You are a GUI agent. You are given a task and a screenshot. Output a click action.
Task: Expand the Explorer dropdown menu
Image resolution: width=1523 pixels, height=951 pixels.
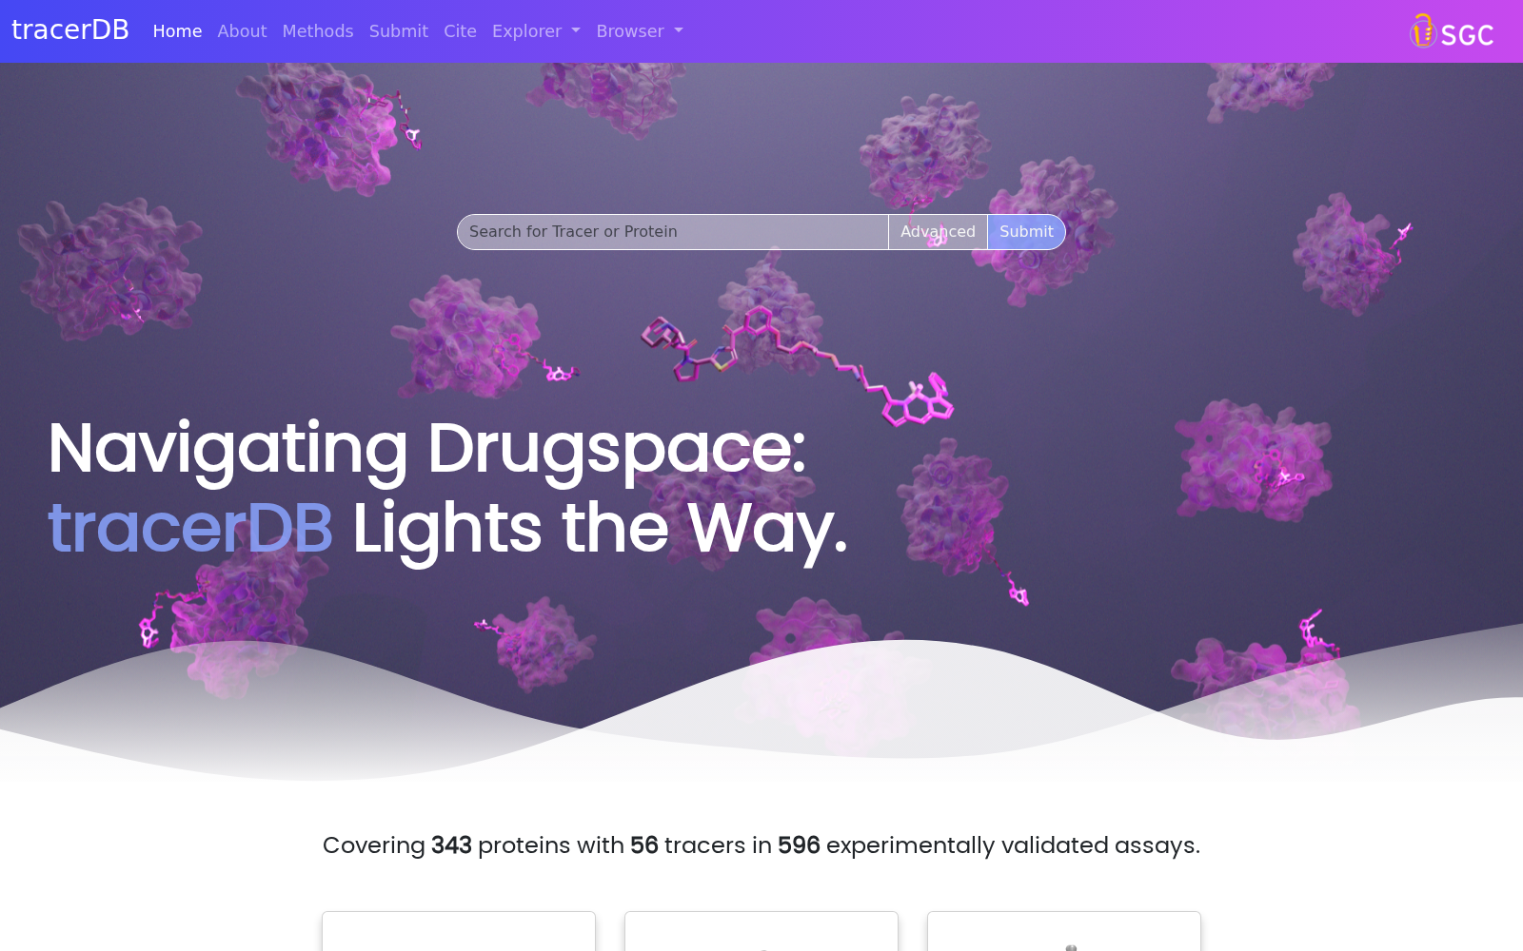536,31
